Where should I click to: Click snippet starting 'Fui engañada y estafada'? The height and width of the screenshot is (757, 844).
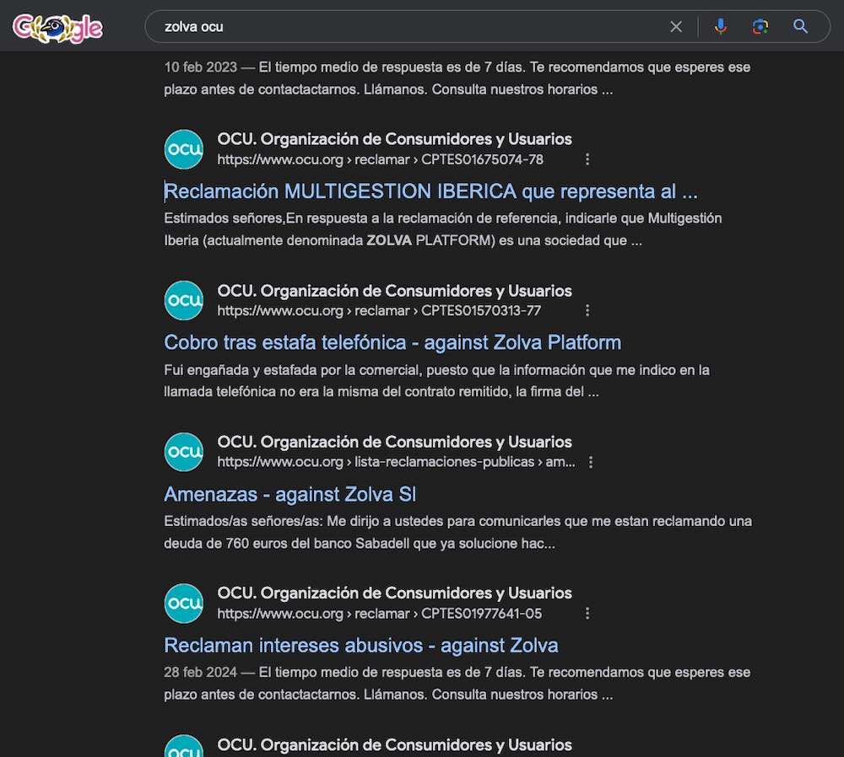(436, 381)
